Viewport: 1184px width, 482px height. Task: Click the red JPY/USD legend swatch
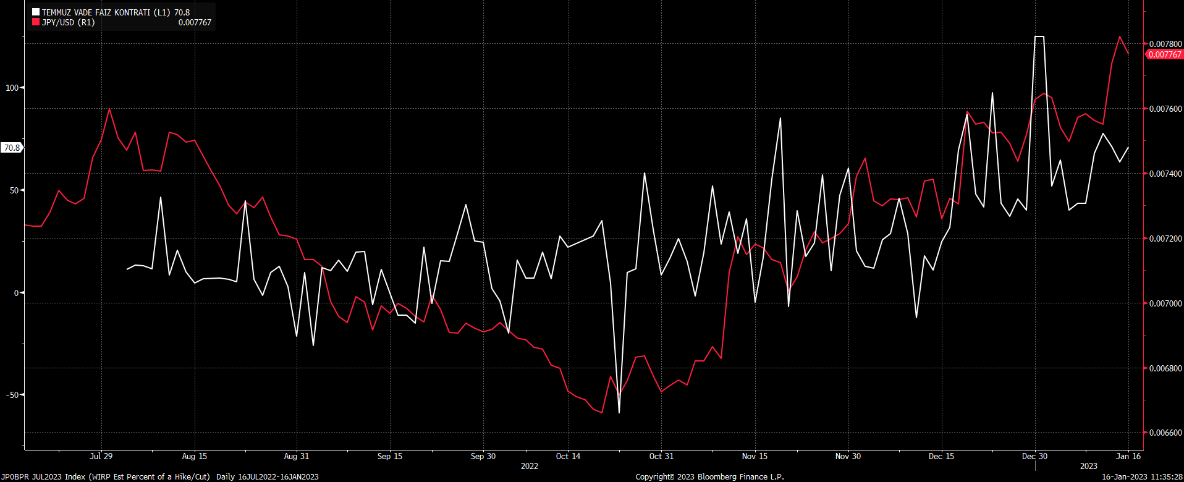pos(36,22)
